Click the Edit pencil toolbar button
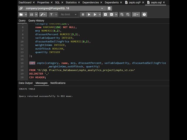Screen dimensions: 187x140 coord(43,15)
